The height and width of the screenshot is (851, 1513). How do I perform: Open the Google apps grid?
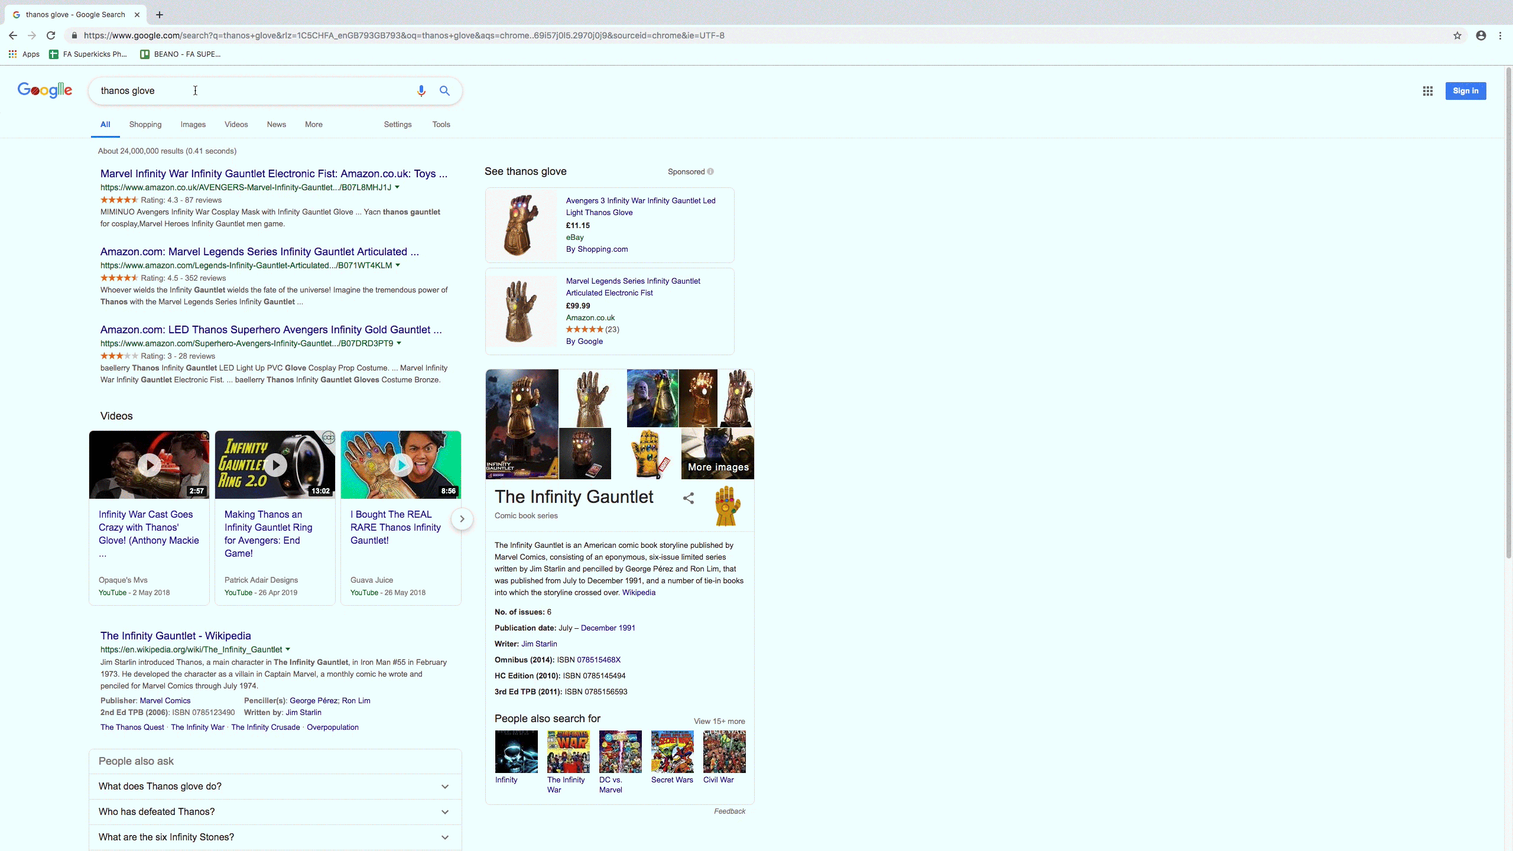(1428, 91)
